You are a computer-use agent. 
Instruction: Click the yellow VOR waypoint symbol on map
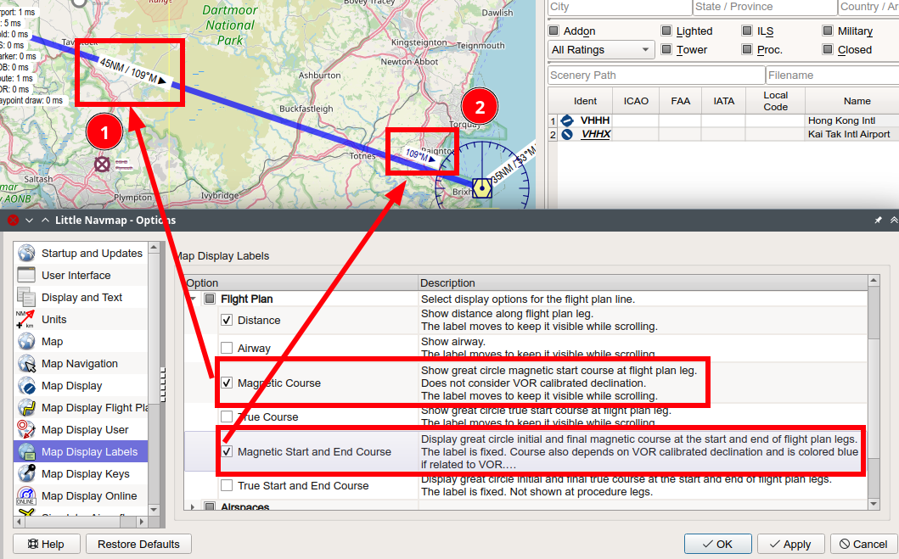click(x=482, y=187)
